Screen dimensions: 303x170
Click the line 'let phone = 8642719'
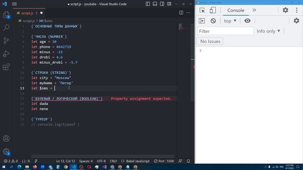51,47
